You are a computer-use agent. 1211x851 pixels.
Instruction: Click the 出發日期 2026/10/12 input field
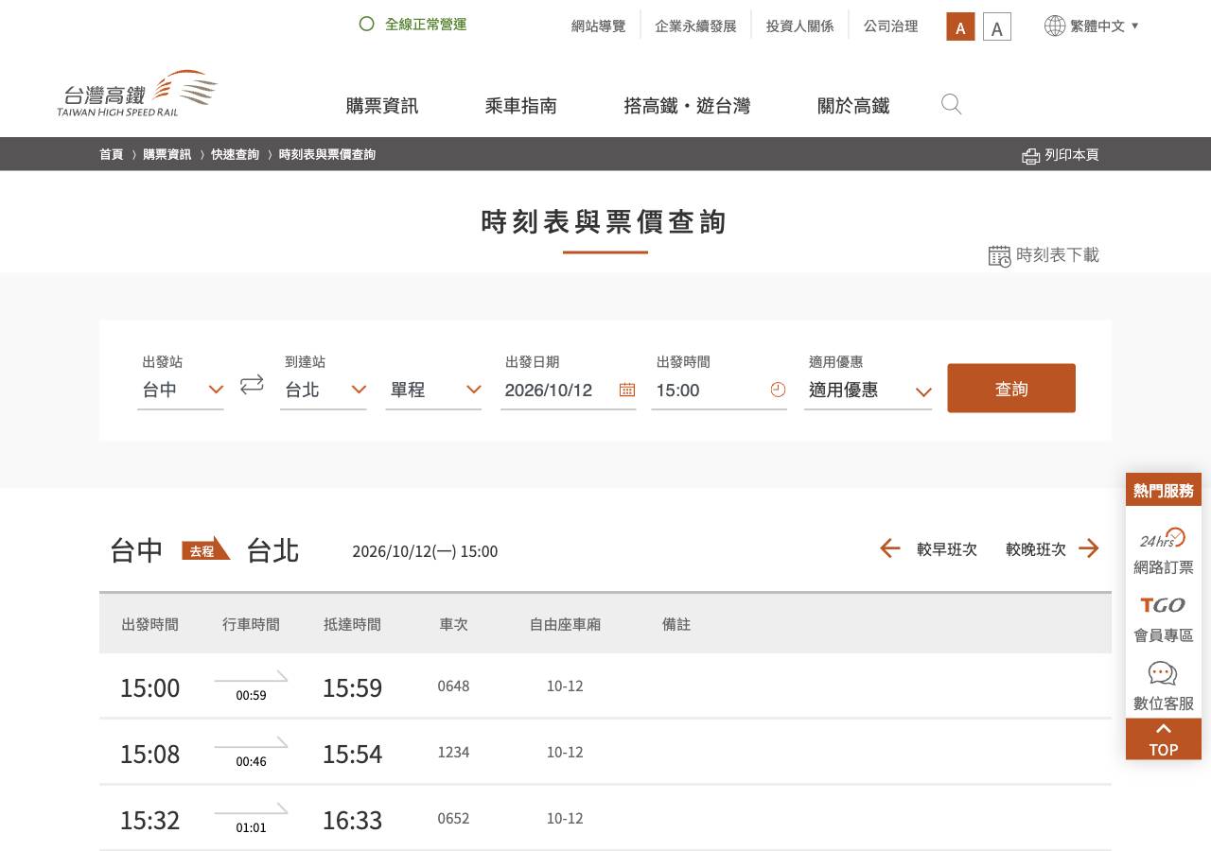pyautogui.click(x=569, y=390)
